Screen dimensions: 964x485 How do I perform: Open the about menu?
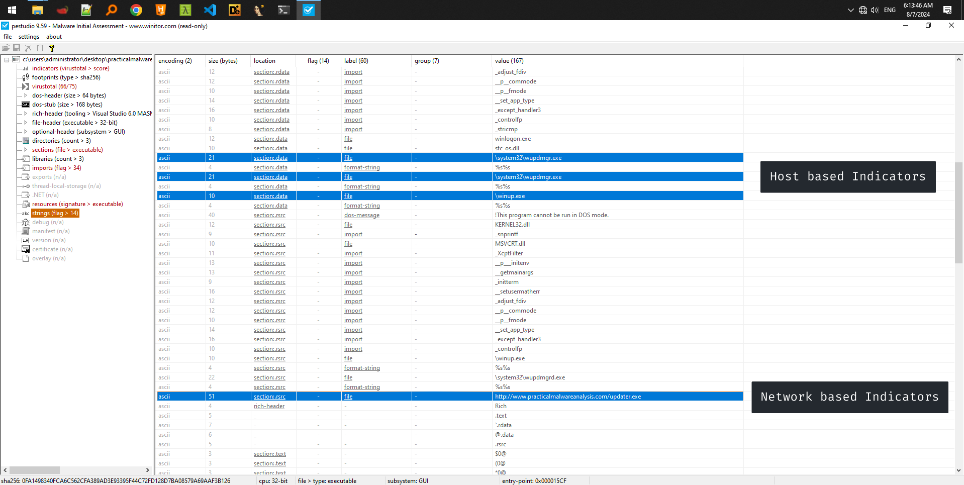(x=54, y=37)
